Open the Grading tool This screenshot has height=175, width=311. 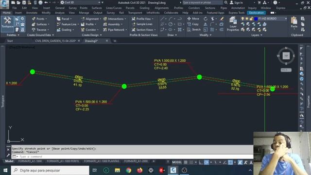coord(65,30)
